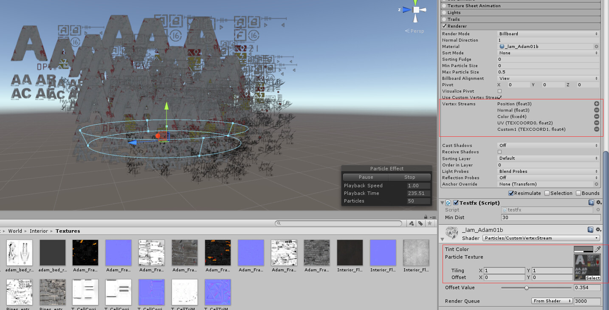The height and width of the screenshot is (310, 609).
Task: Open the Render Mode Billboard dropdown
Action: (x=548, y=34)
